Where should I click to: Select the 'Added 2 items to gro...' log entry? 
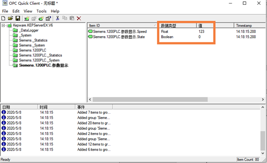coord(94,133)
